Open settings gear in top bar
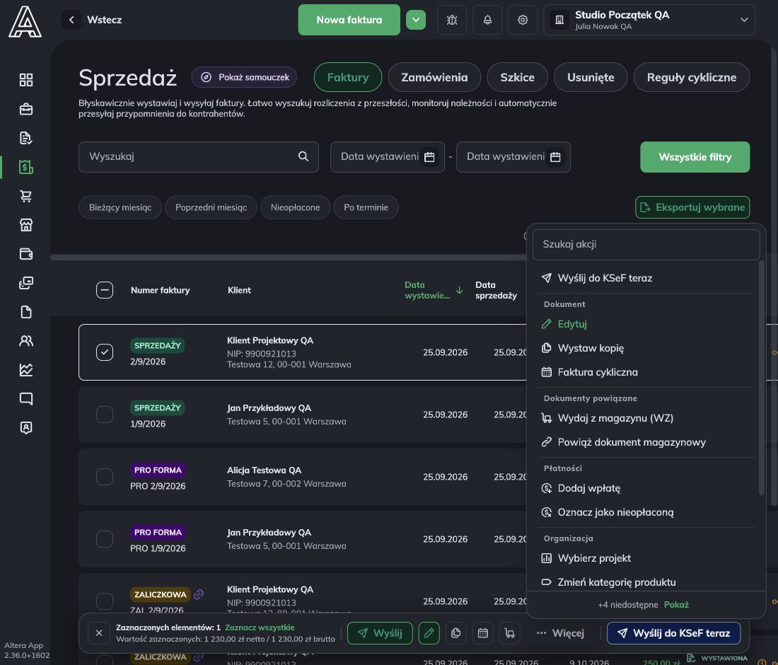 click(523, 20)
